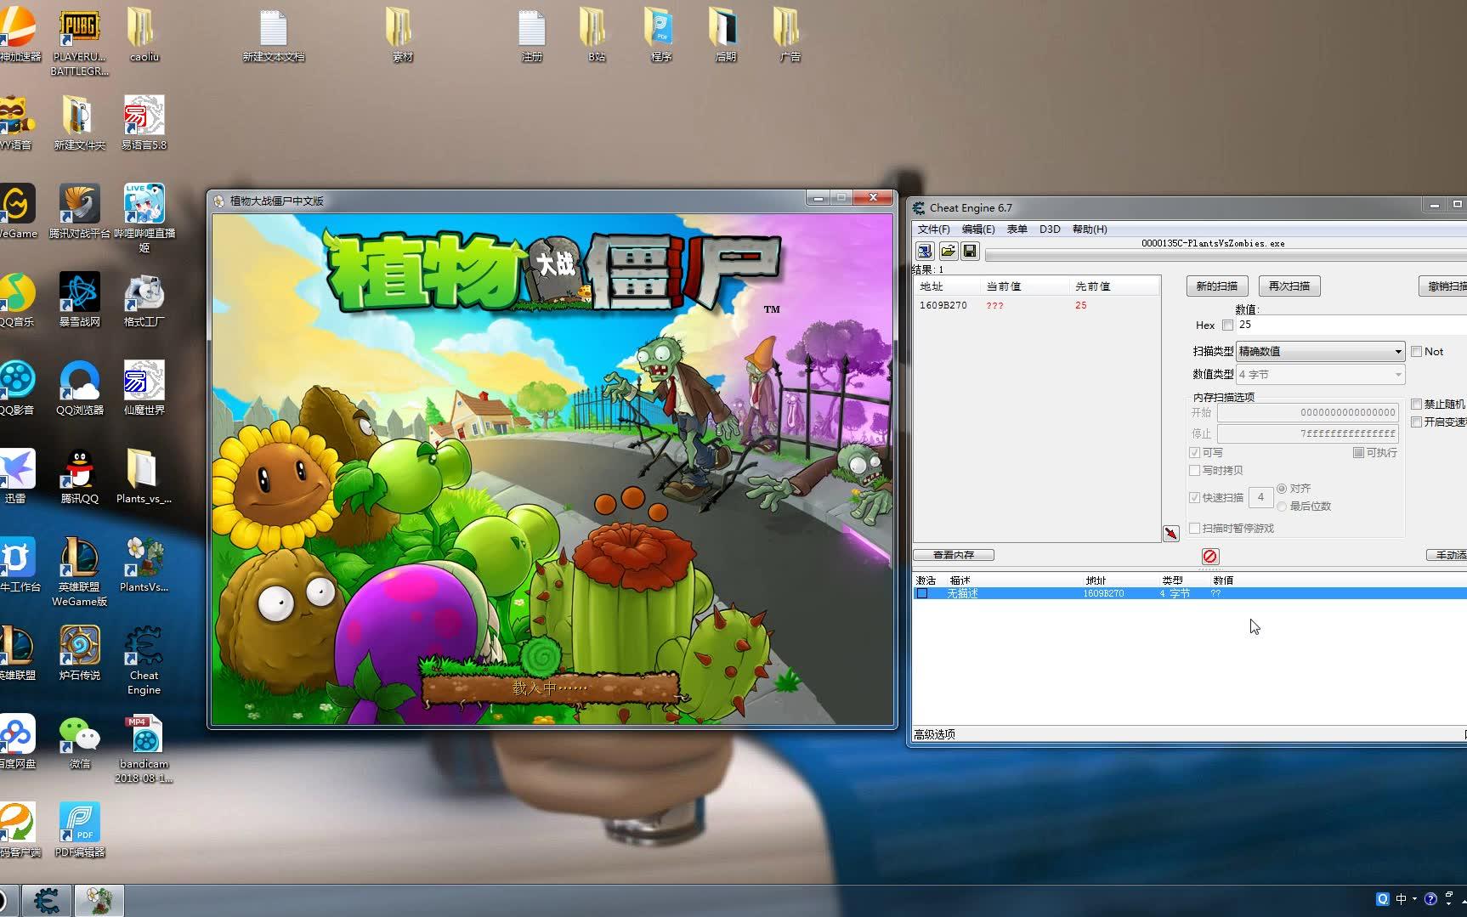Open the 格式工厂 desktop icon
The width and height of the screenshot is (1467, 917).
point(144,300)
